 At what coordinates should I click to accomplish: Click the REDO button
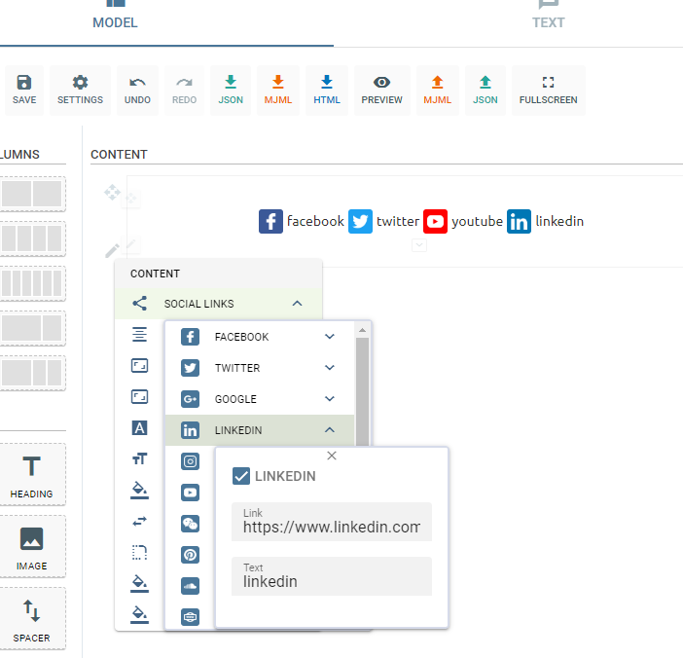[x=184, y=91]
